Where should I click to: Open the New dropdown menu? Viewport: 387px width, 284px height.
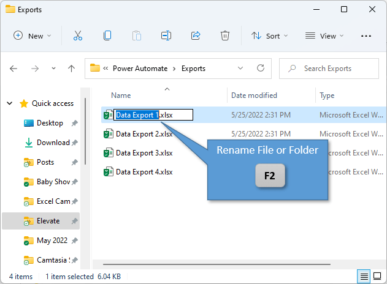(x=33, y=36)
